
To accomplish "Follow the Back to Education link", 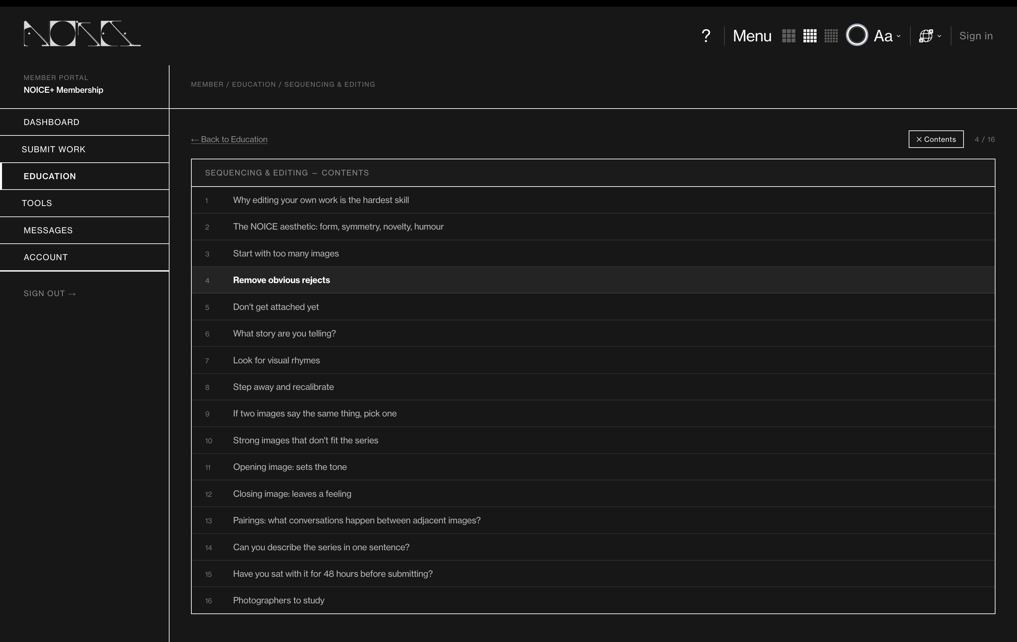I will 229,139.
